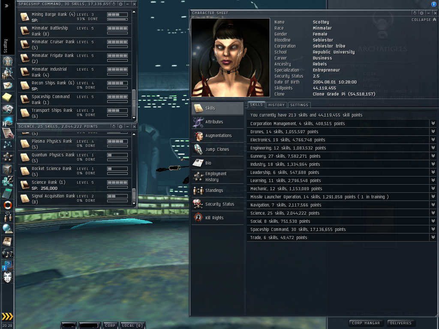
Task: Open Employment History in Character Sheet
Action: point(217,177)
